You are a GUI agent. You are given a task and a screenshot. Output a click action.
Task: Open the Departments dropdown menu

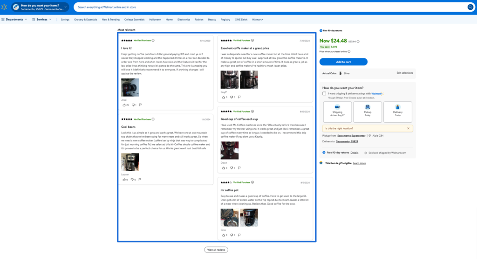[x=14, y=19]
